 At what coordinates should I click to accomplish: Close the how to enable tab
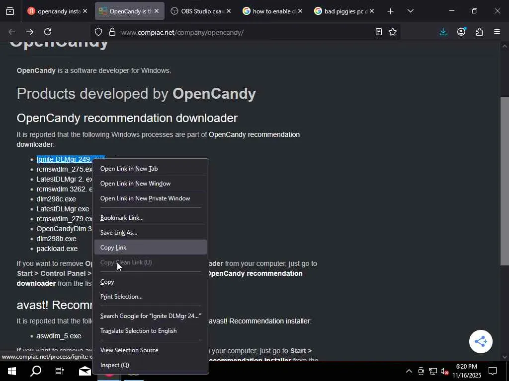coord(300,11)
